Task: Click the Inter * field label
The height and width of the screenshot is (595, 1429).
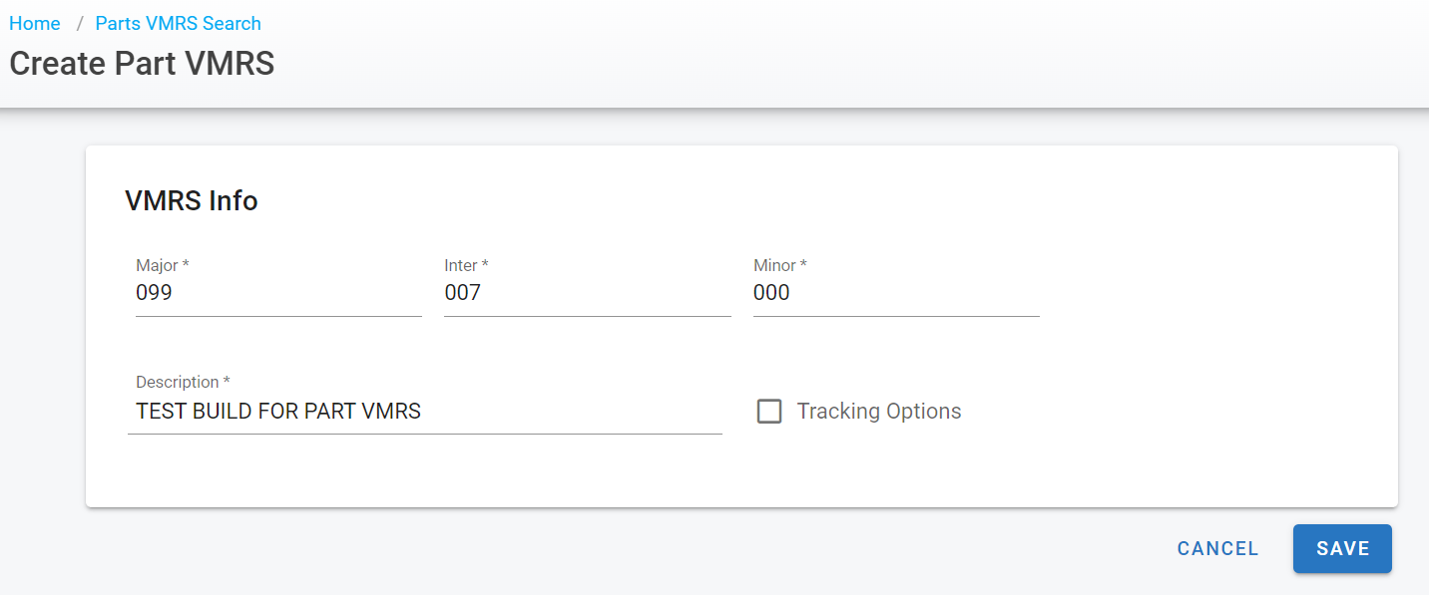Action: point(465,266)
